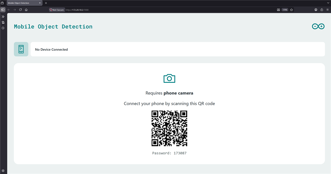Expand the list all tabs chevron
Image resolution: width=331 pixels, height=174 pixels.
[x=328, y=3]
